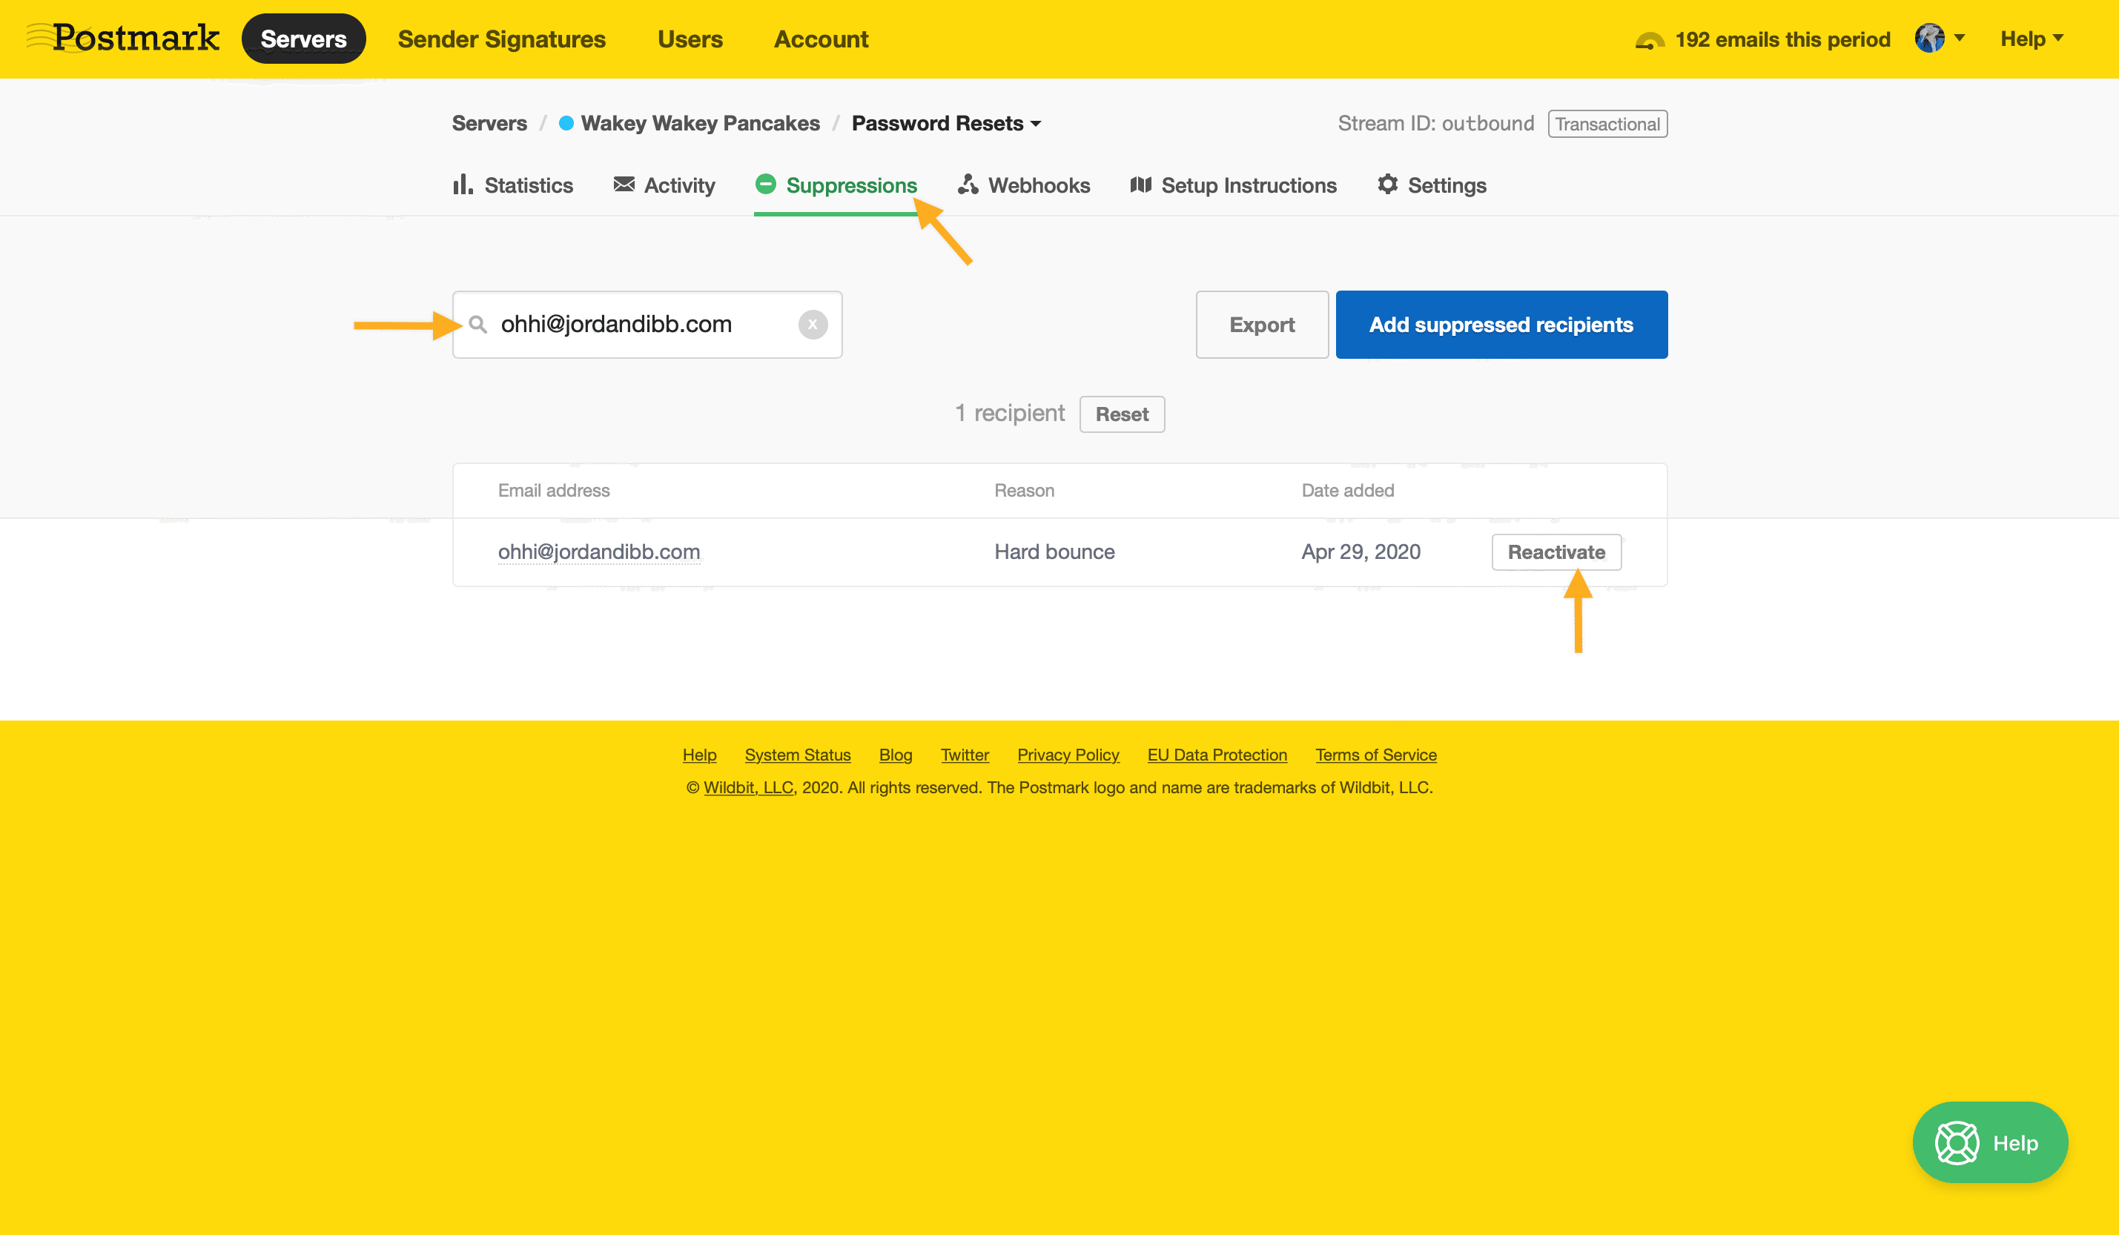The image size is (2119, 1235).
Task: Click the Wildbit, LLC footer link
Action: coord(748,788)
